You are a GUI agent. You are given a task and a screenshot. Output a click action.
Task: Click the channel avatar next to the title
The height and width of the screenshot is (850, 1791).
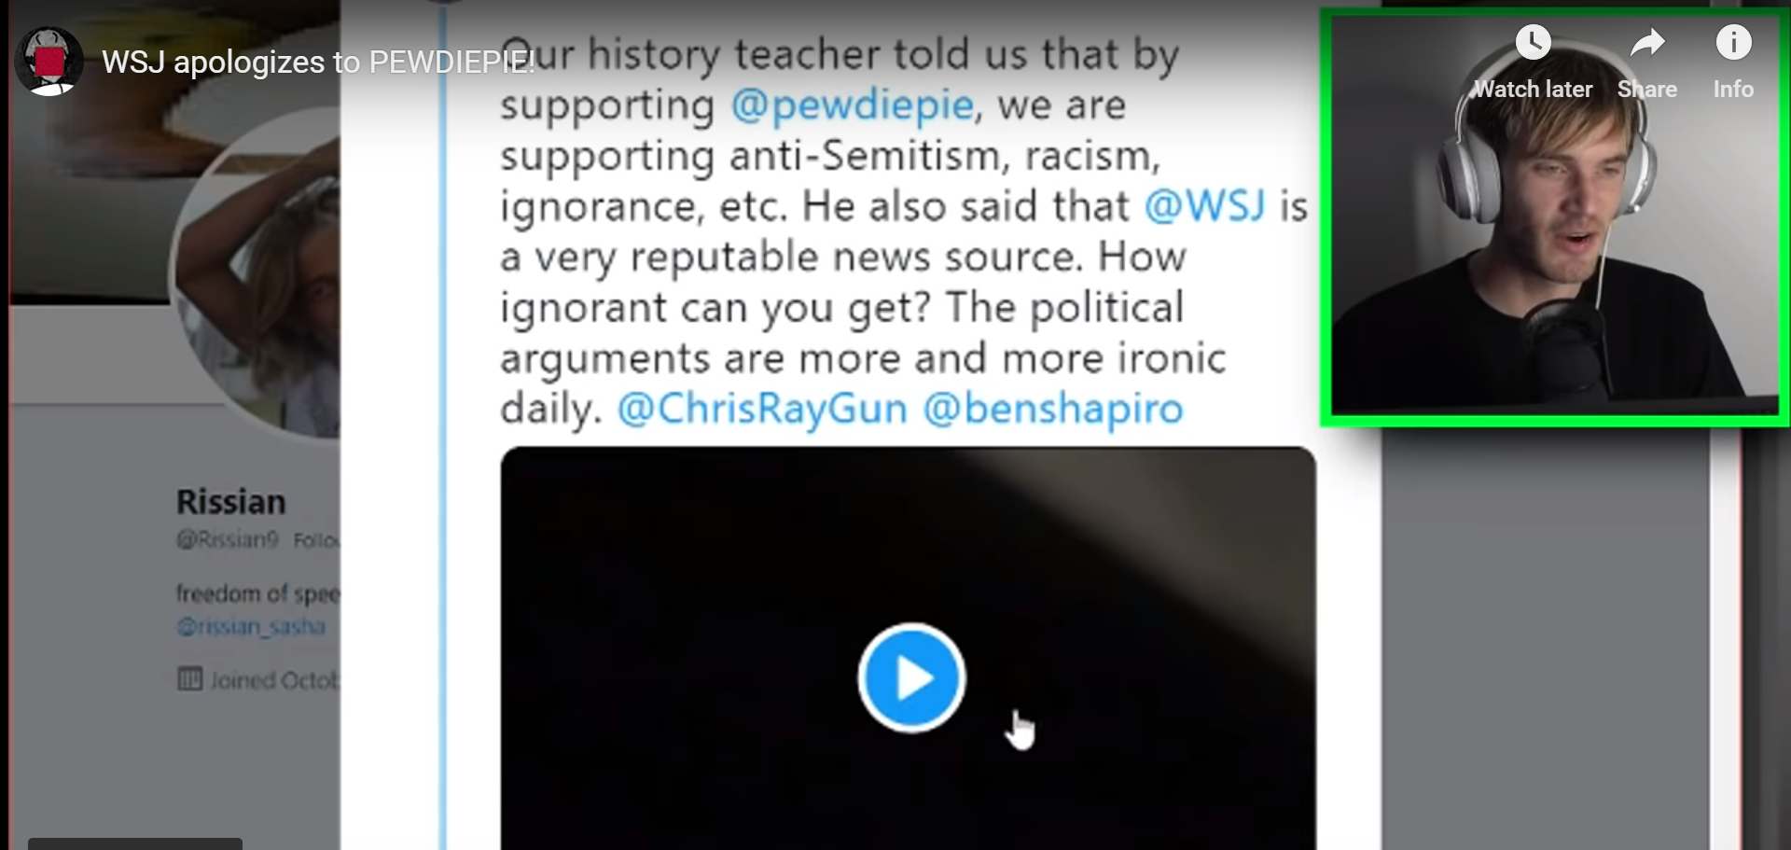pos(49,62)
